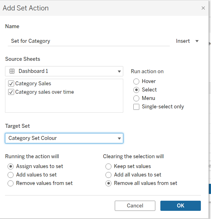This screenshot has width=211, height=219.
Task: Click the dashboard grid icon beside Dashboard 1
Action: (12, 71)
